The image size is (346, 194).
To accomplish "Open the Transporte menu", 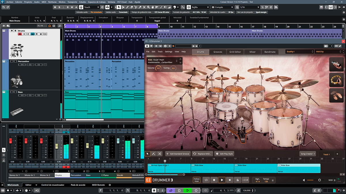I will [x=72, y=2].
